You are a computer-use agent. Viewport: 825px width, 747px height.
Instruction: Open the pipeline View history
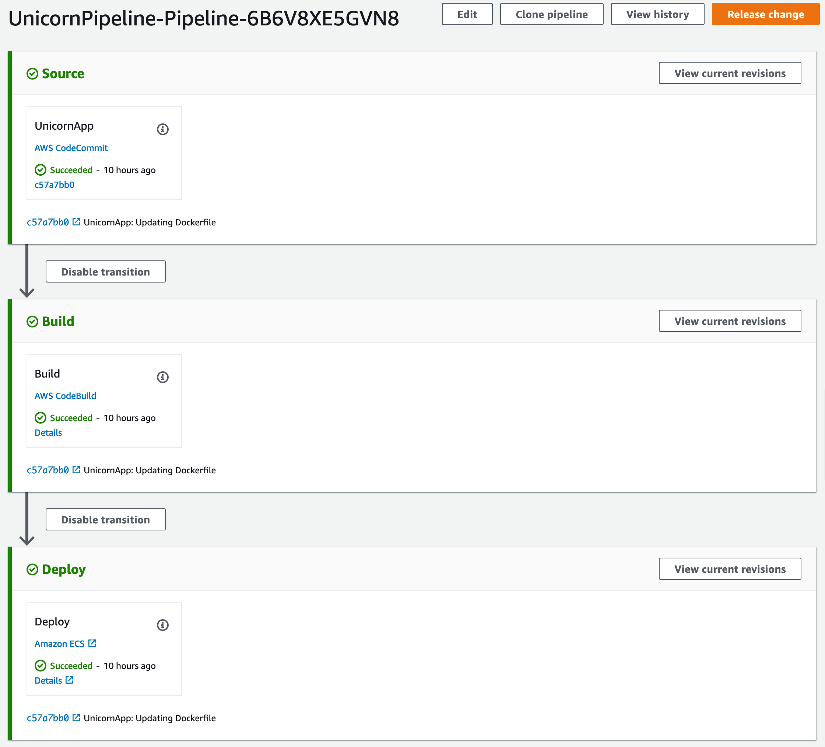[657, 14]
